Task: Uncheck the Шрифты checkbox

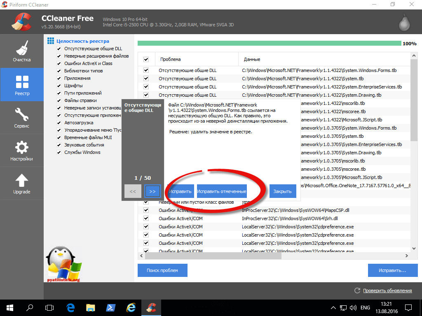Action: point(59,86)
